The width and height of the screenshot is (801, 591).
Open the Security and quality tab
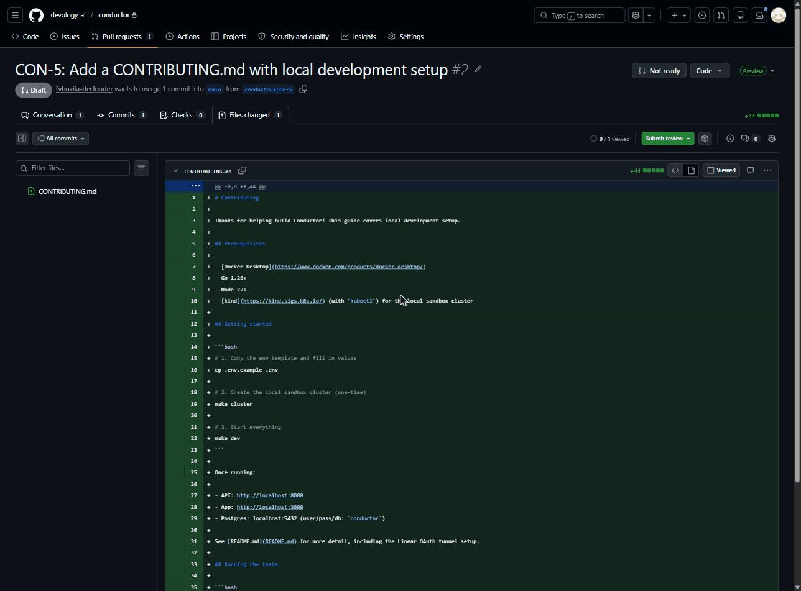point(294,37)
